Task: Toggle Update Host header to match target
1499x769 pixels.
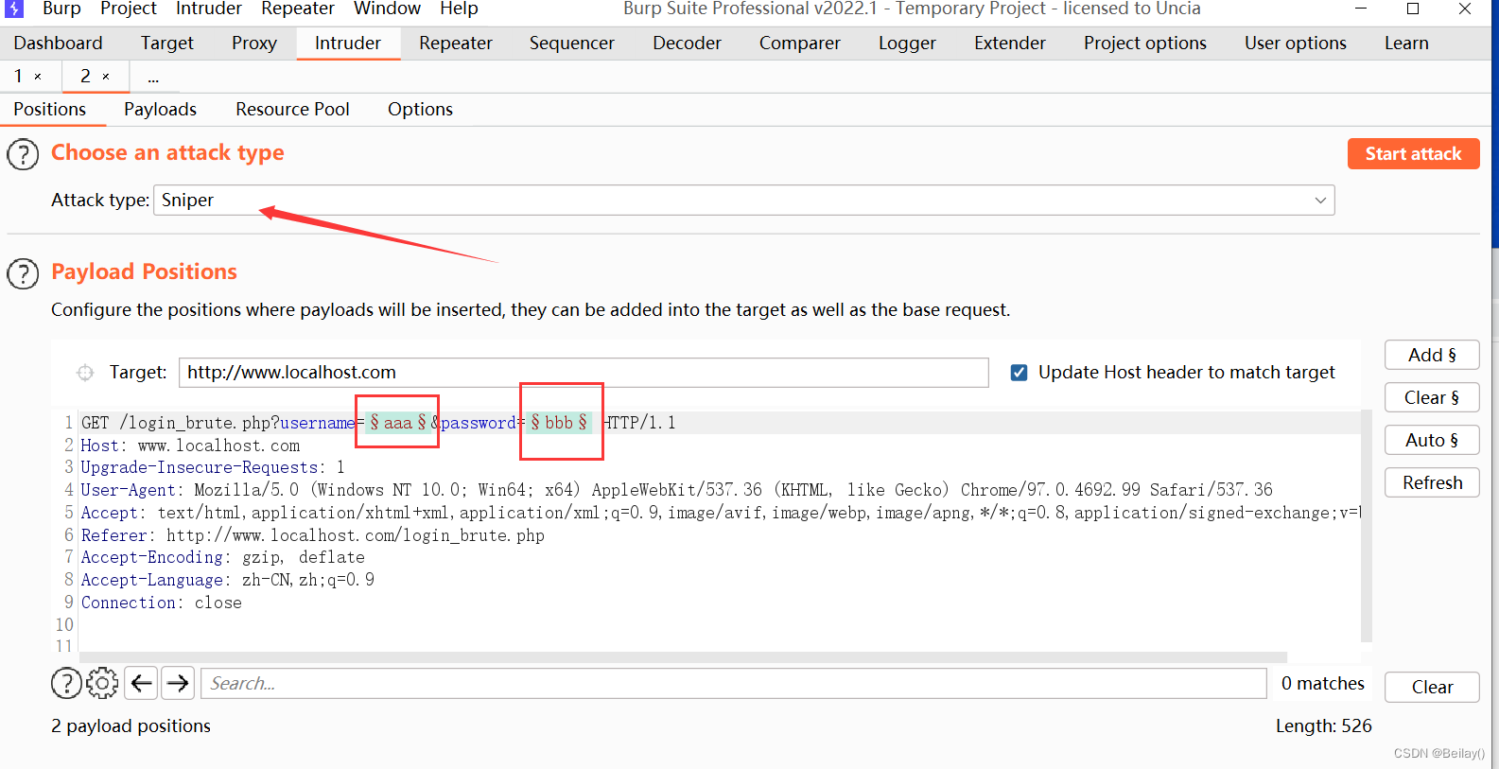Action: 1019,373
